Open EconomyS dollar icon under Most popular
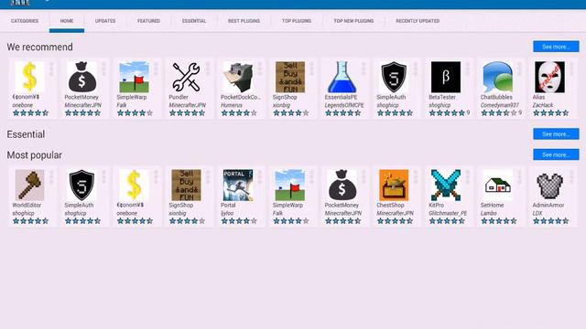This screenshot has height=329, width=586. (x=134, y=185)
